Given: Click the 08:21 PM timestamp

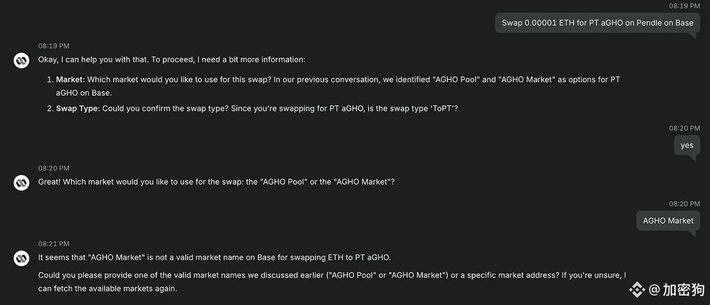Looking at the screenshot, I should tap(54, 244).
